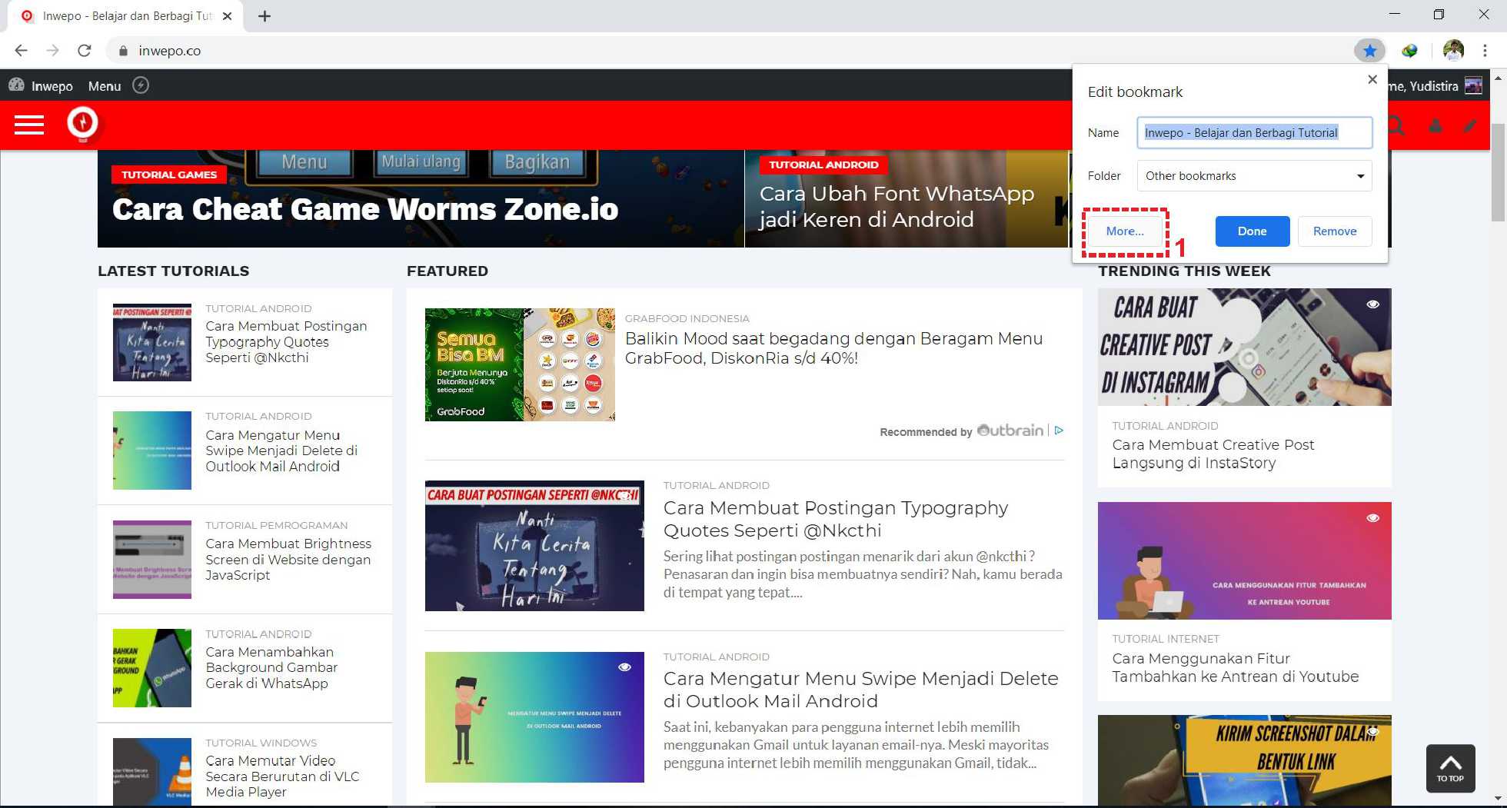Click the Brightness Screen tutorial thumbnail

152,560
